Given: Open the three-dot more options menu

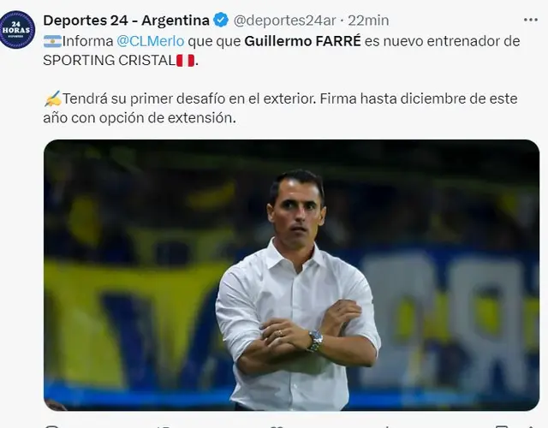Looking at the screenshot, I should click(x=531, y=20).
